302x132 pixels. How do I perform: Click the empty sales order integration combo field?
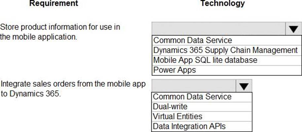coord(194,86)
